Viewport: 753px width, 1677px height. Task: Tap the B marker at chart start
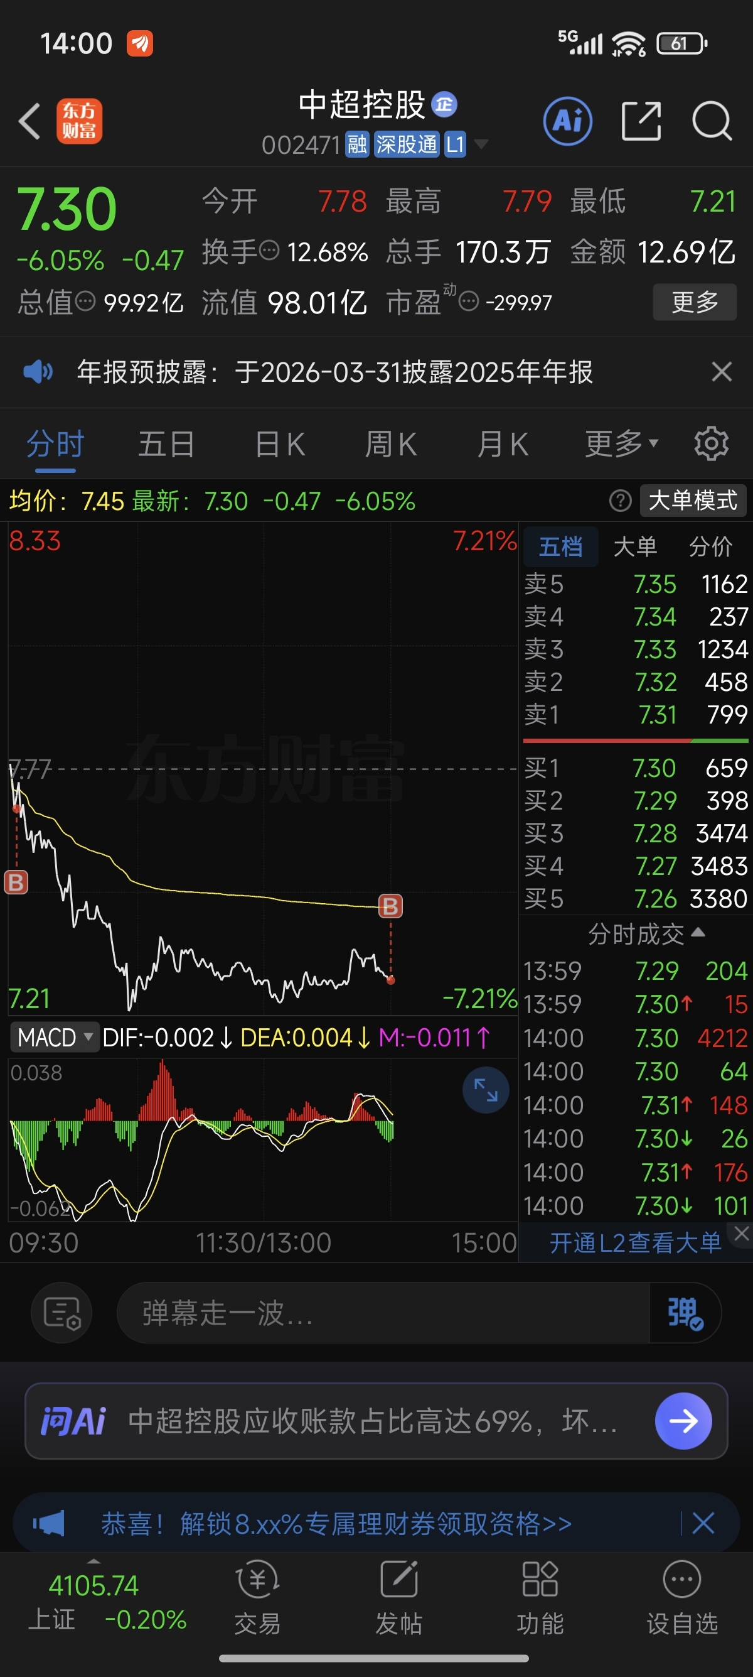point(16,882)
